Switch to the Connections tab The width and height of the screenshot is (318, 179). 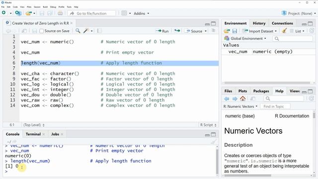coord(282,23)
